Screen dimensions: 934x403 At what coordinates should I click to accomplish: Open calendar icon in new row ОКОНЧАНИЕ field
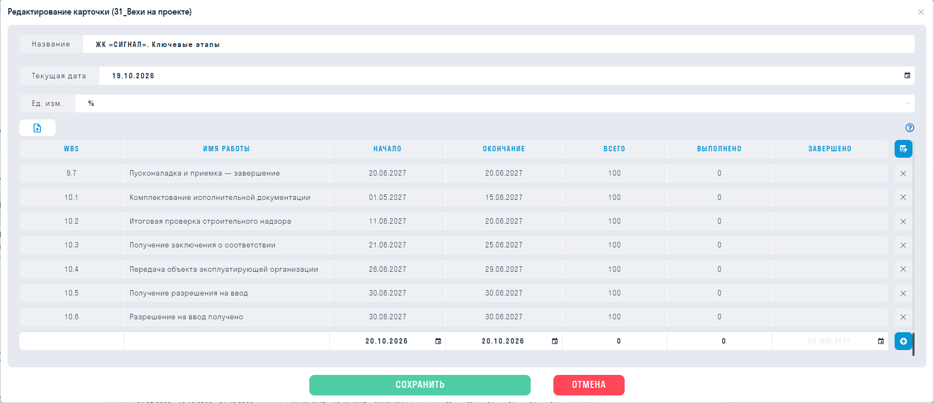coord(554,341)
